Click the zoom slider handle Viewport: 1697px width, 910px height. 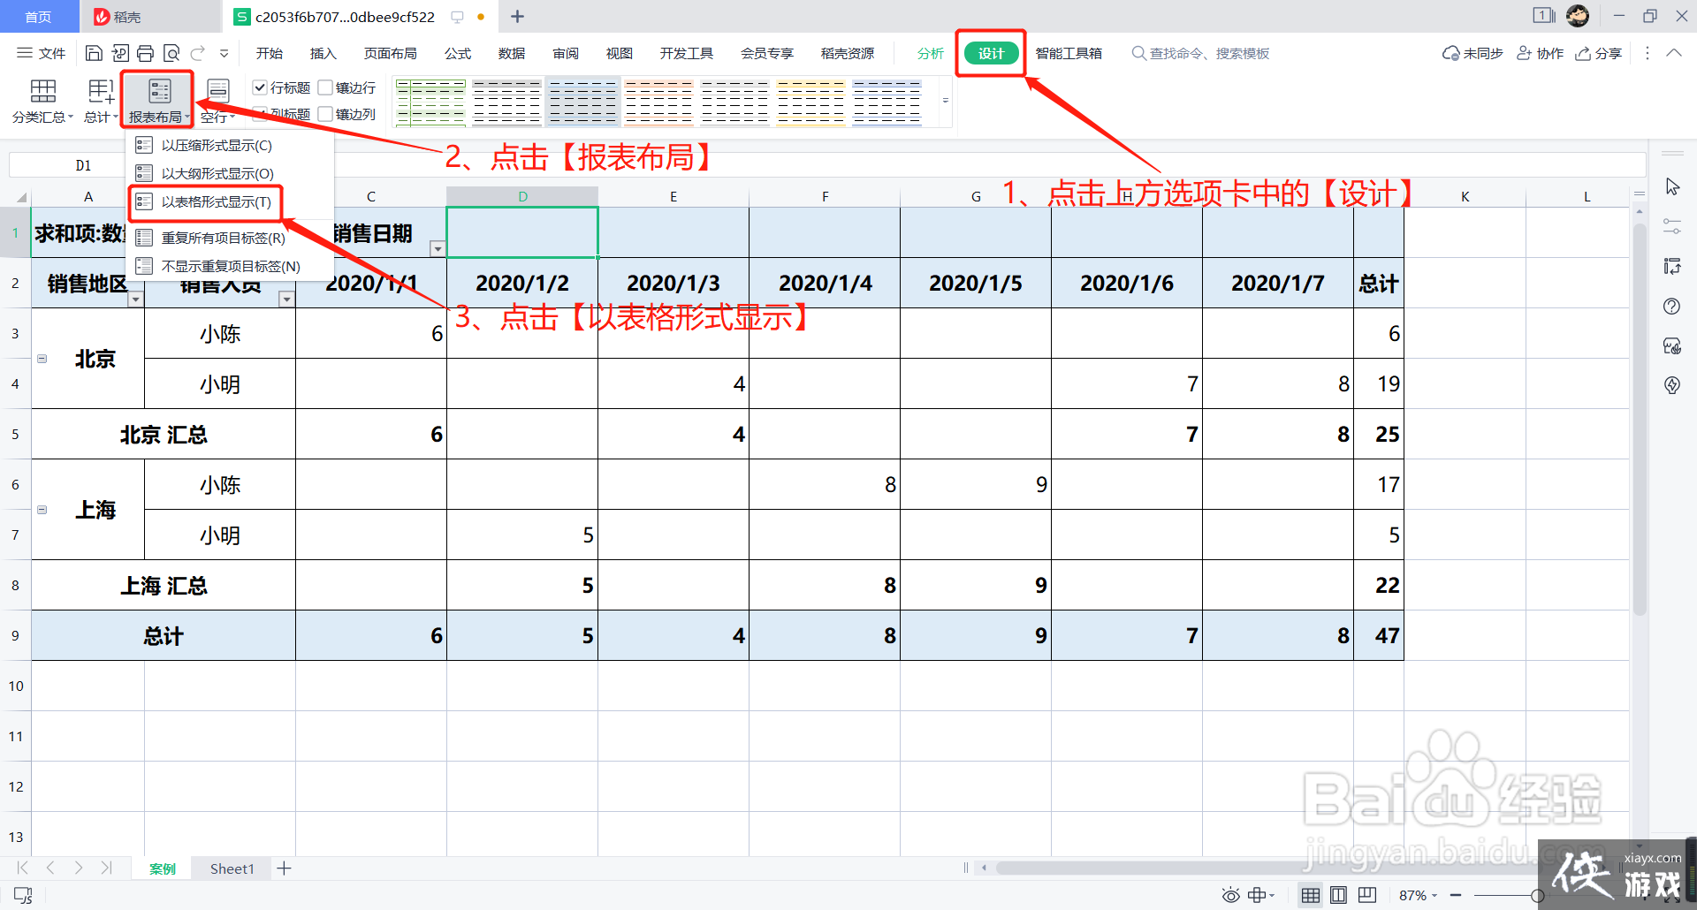tap(1538, 895)
